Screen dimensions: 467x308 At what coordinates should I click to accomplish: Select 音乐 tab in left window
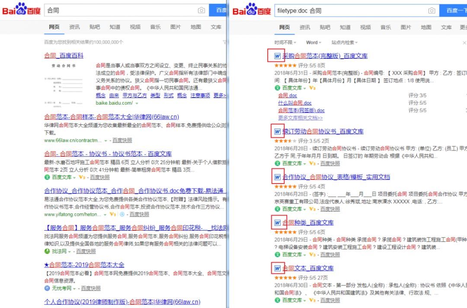[x=156, y=27]
